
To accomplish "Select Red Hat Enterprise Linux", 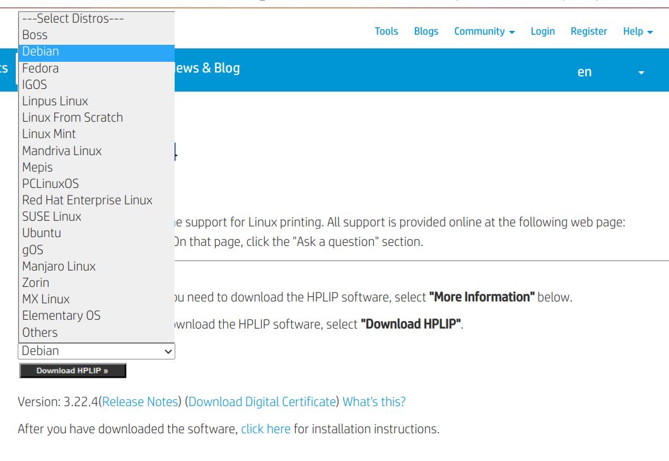I will pos(96,200).
